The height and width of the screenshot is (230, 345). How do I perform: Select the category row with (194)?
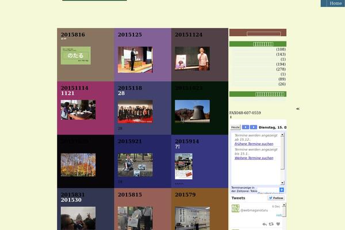(x=258, y=64)
